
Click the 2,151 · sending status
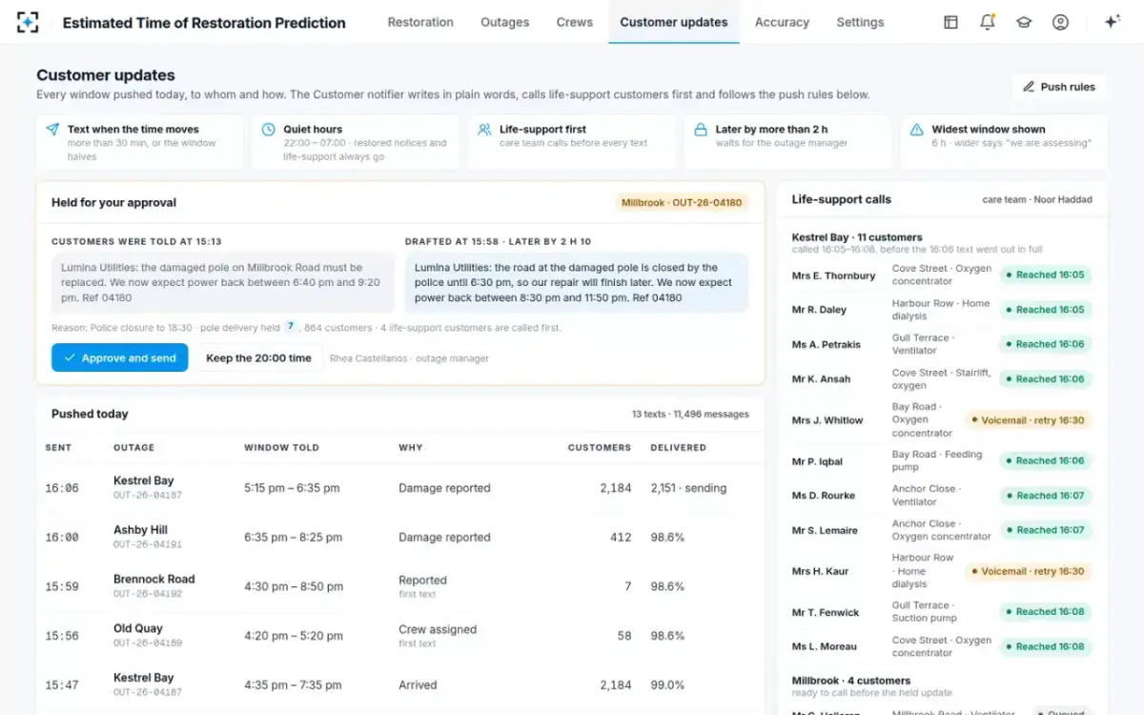coord(688,488)
